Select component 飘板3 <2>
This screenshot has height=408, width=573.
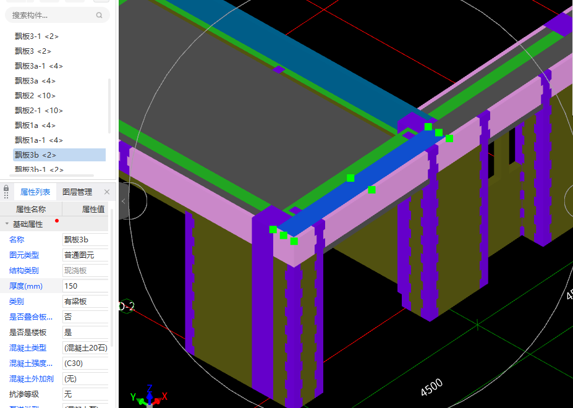33,51
